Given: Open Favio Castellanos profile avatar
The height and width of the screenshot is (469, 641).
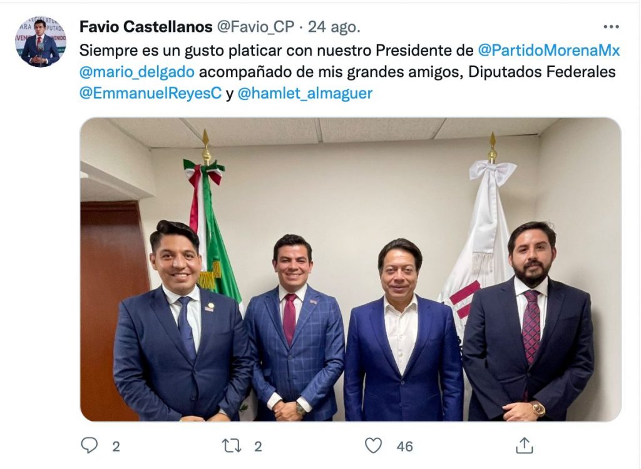Looking at the screenshot, I should tap(41, 42).
